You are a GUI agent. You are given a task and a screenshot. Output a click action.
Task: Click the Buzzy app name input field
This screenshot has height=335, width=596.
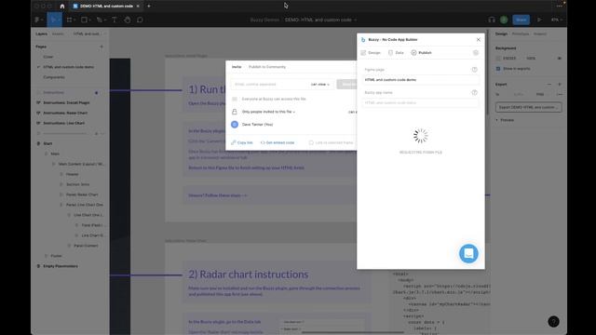pos(420,103)
